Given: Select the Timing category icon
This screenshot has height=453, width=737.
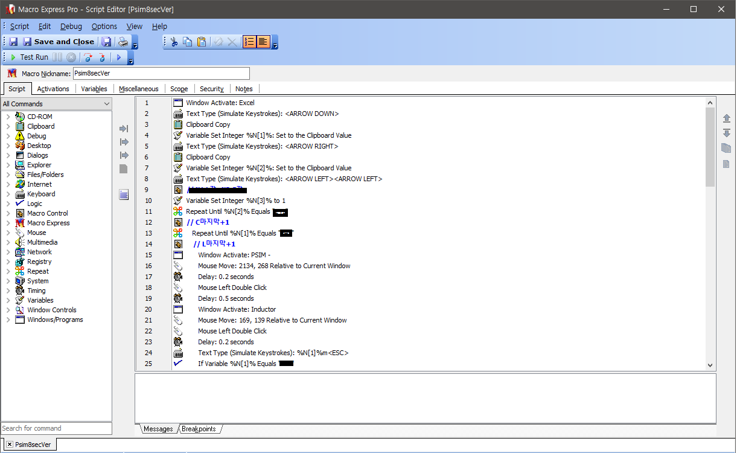Looking at the screenshot, I should point(20,291).
